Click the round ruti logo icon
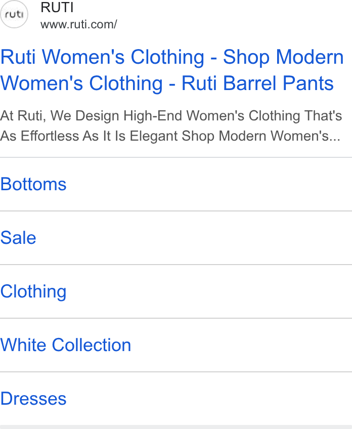This screenshot has height=429, width=352. pyautogui.click(x=14, y=14)
